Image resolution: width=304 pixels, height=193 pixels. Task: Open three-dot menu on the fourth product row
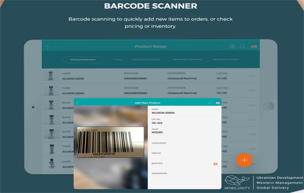pyautogui.click(x=252, y=120)
